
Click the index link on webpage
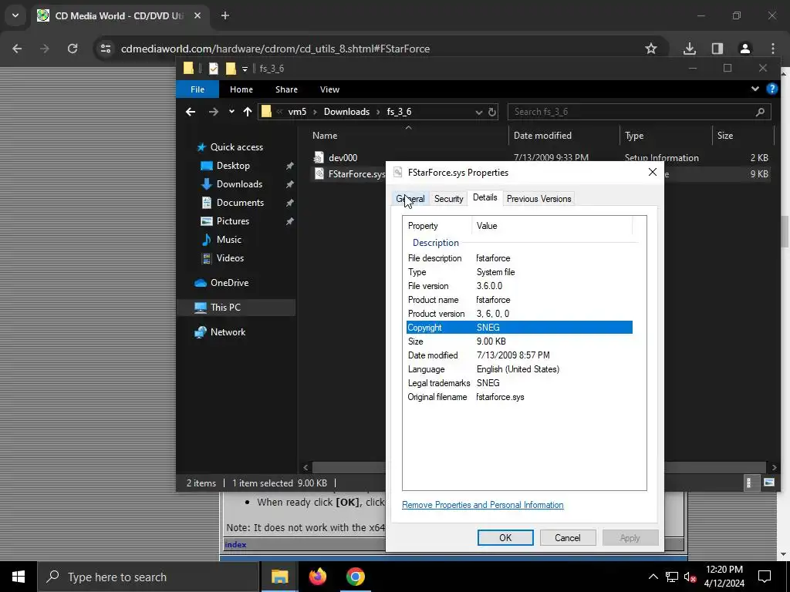(236, 545)
